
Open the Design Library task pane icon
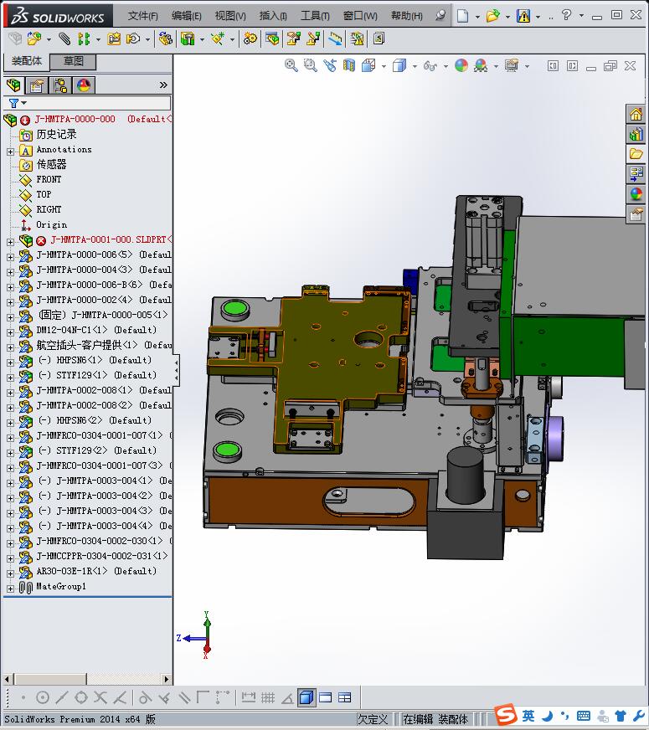pyautogui.click(x=636, y=135)
